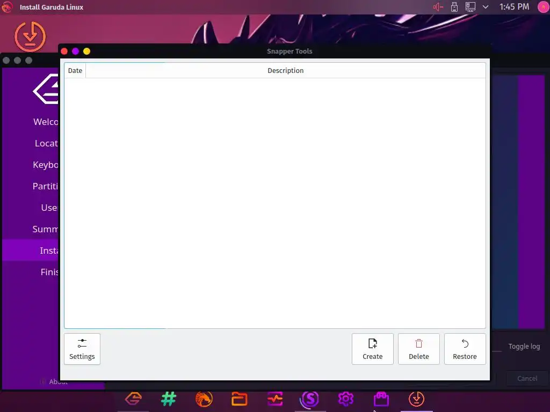Close the Snapper Tools window
Screen dimensions: 550x412
click(x=64, y=51)
